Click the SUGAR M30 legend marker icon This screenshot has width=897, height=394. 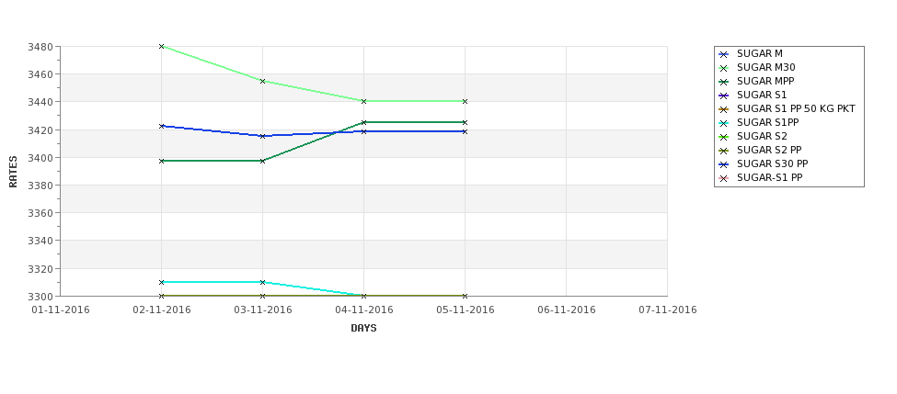click(724, 68)
